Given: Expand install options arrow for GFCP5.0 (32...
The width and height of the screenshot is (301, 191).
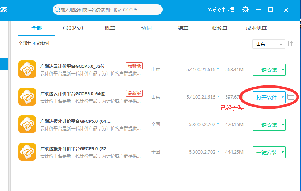Looking at the screenshot, I should 283,152.
